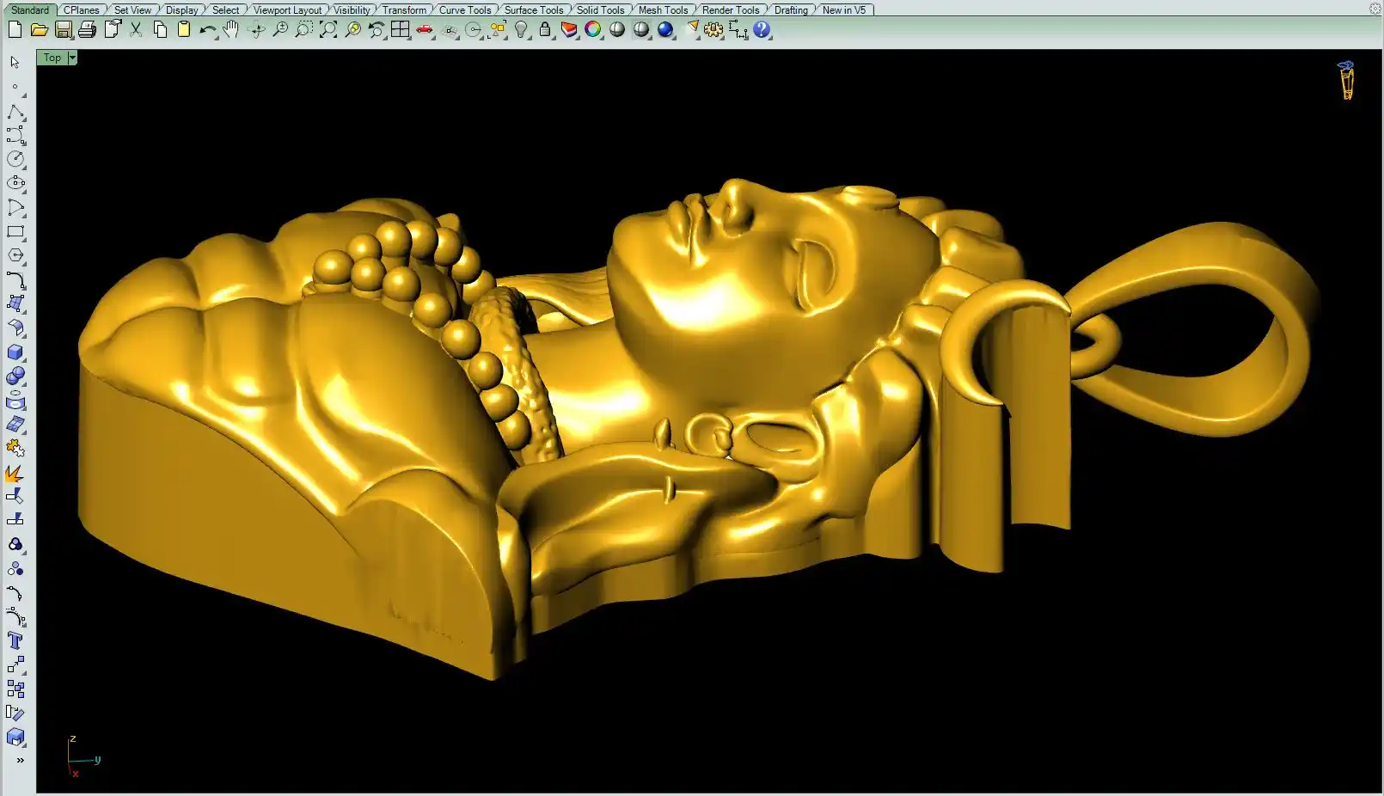Toggle the four-viewport layout icon
1384x796 pixels.
click(401, 30)
